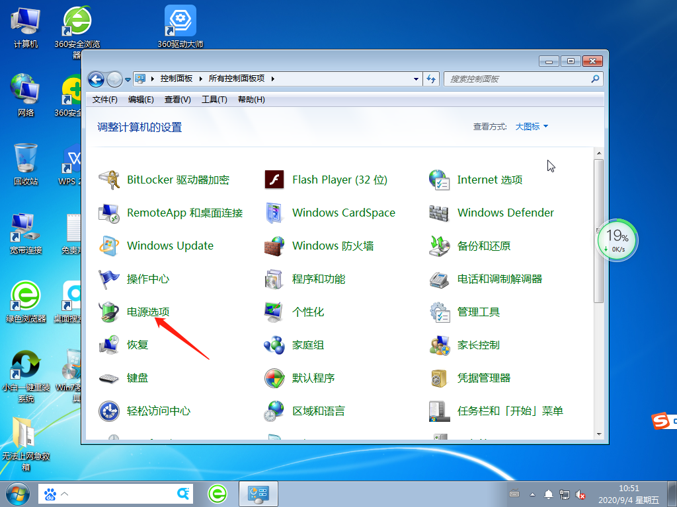Select the 360驱动大师 desktop shortcut
The image size is (677, 507).
click(x=180, y=26)
